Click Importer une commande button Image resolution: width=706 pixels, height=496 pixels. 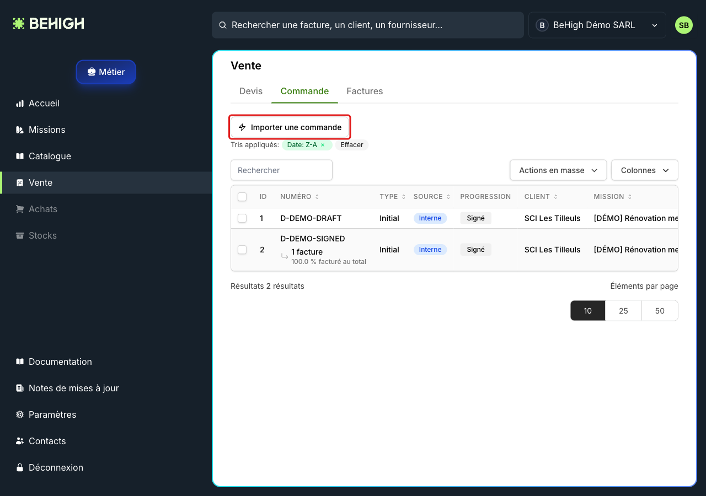tap(290, 127)
